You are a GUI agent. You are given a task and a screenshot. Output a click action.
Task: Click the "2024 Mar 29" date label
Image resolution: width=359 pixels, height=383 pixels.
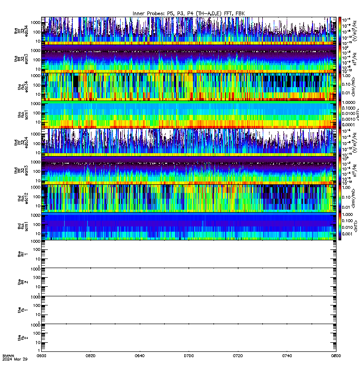15,359
